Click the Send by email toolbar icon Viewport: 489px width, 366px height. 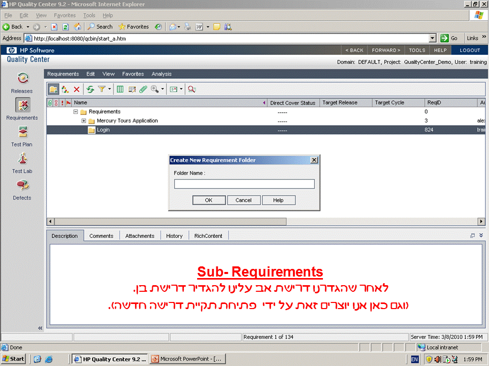173,89
